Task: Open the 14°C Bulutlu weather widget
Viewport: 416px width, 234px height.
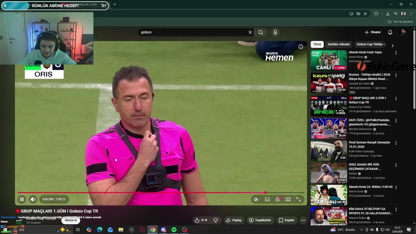Action: 343,230
